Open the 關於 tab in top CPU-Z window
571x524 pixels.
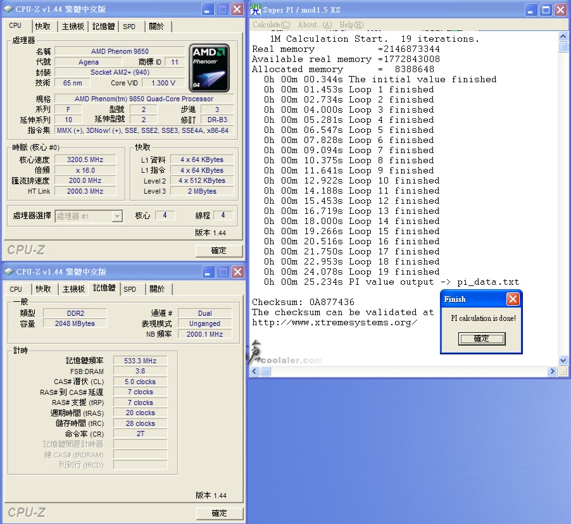pos(156,27)
